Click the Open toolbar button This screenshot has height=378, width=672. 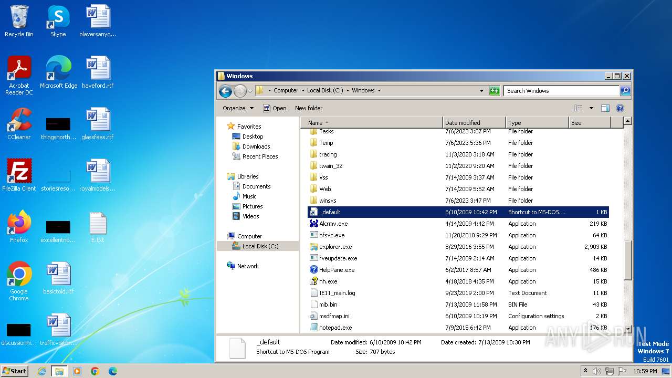click(x=275, y=108)
